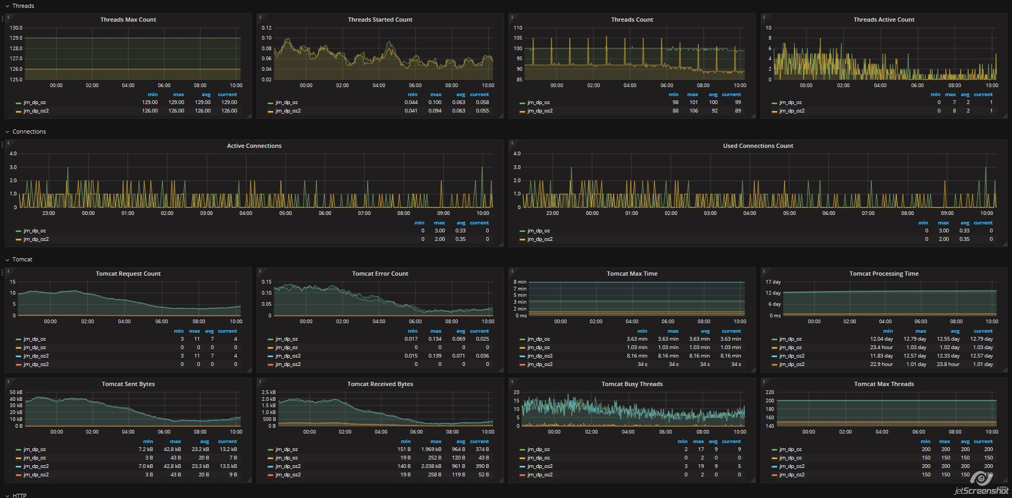Click the drag handle dots beside Threads Max Count panel
Image resolution: width=1012 pixels, height=498 pixels.
click(x=2, y=18)
